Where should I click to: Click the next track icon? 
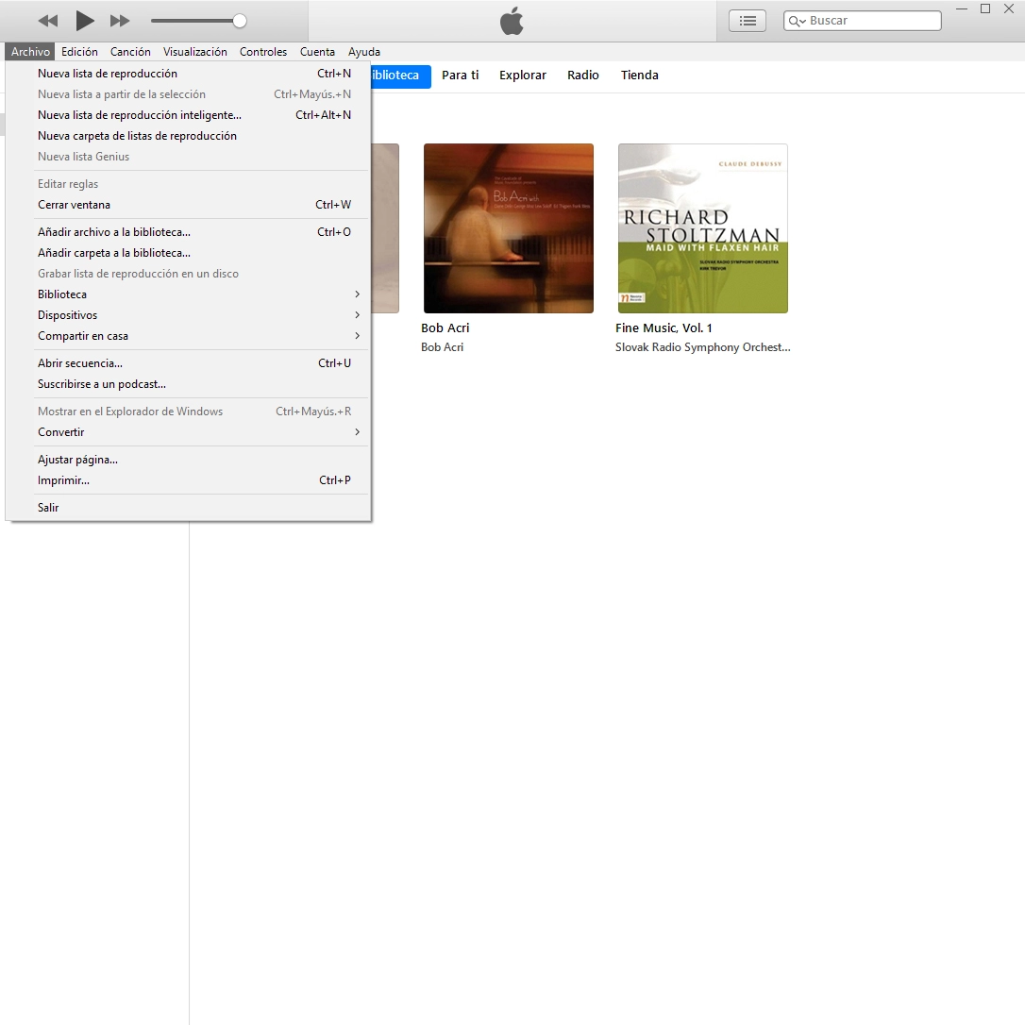120,21
